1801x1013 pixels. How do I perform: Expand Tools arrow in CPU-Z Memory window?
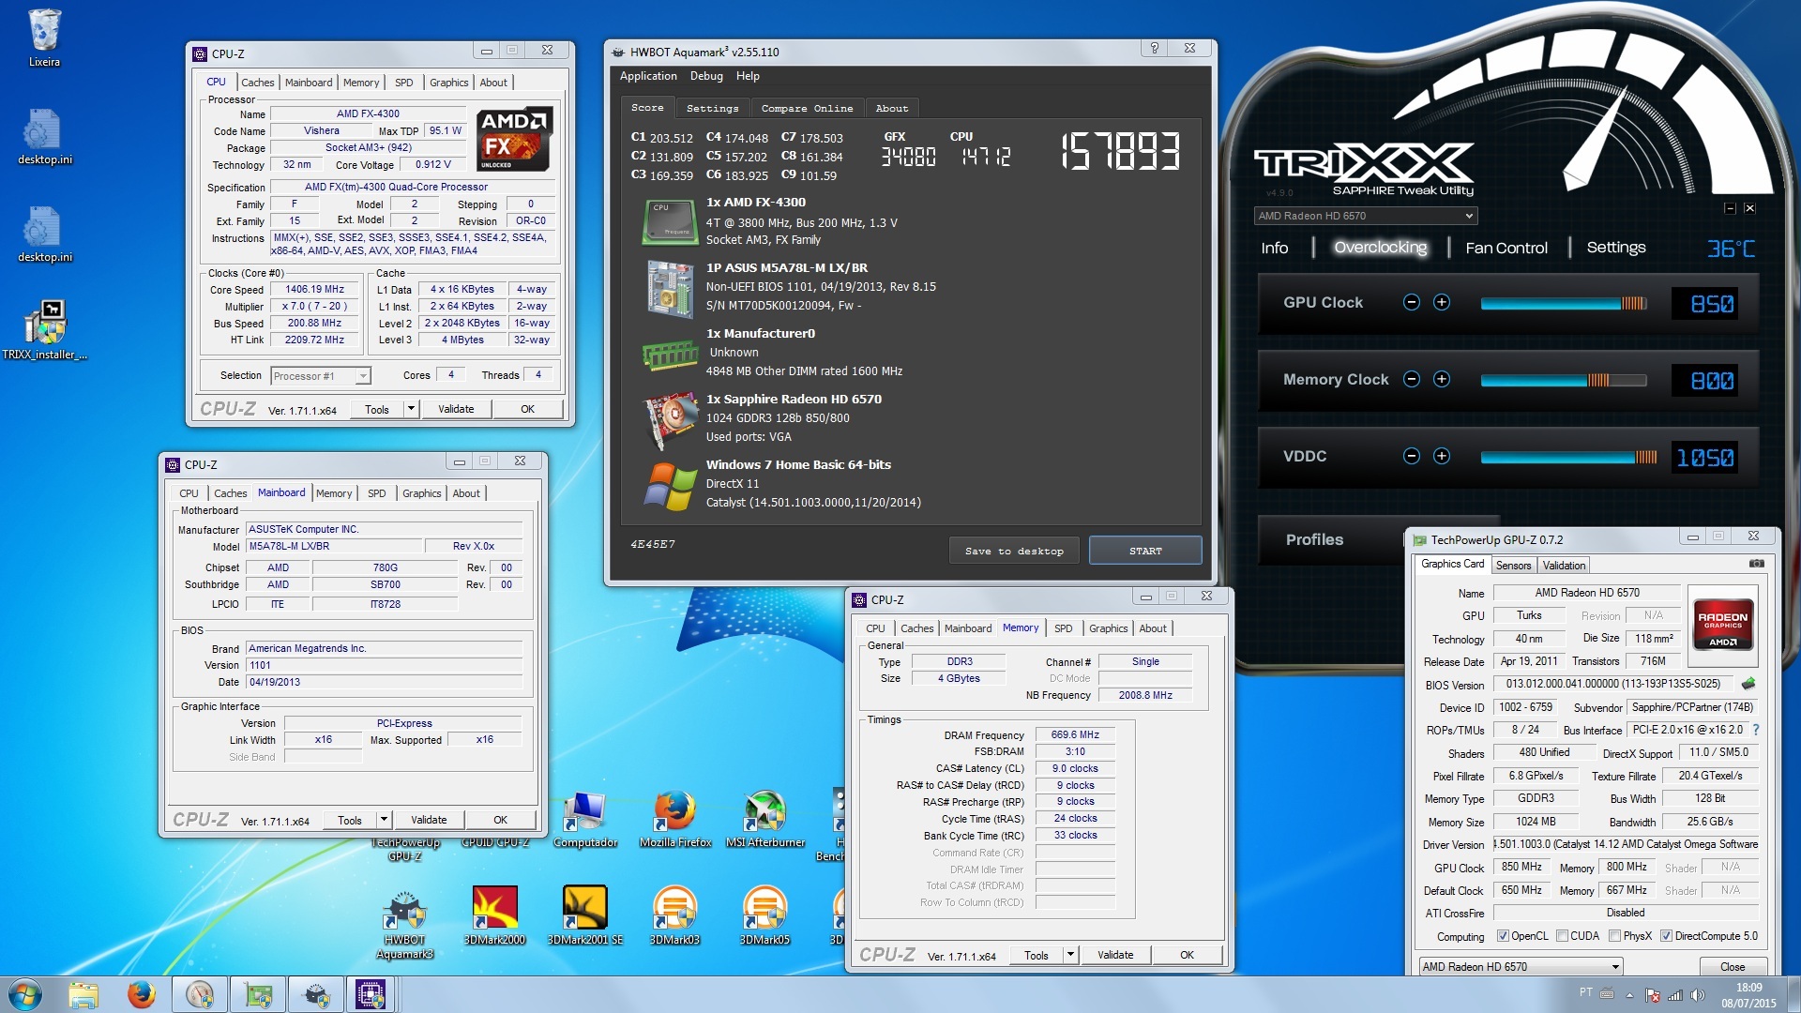click(x=1070, y=955)
